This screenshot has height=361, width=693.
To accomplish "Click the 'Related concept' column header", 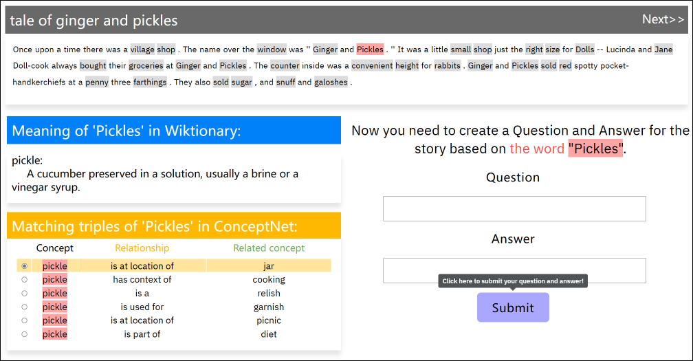I will pos(269,248).
